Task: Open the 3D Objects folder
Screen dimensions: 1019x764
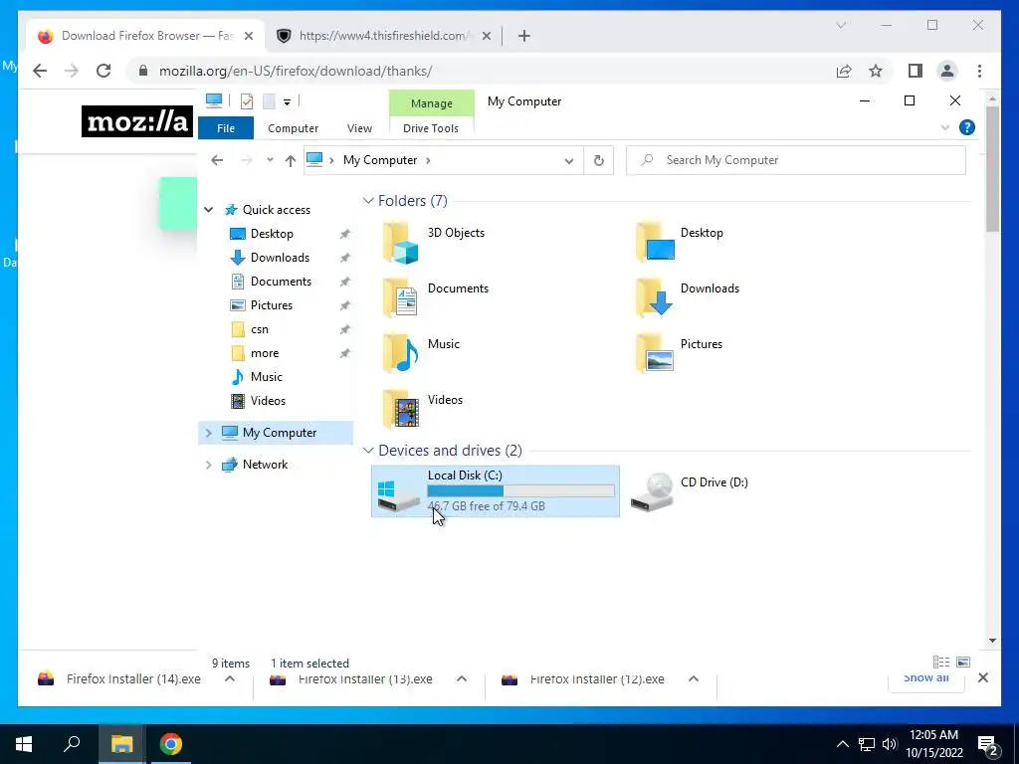Action: point(434,242)
